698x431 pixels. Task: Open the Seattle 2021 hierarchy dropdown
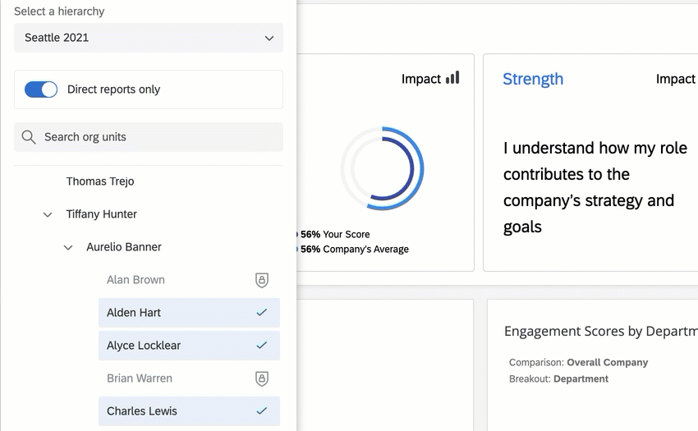pos(149,38)
